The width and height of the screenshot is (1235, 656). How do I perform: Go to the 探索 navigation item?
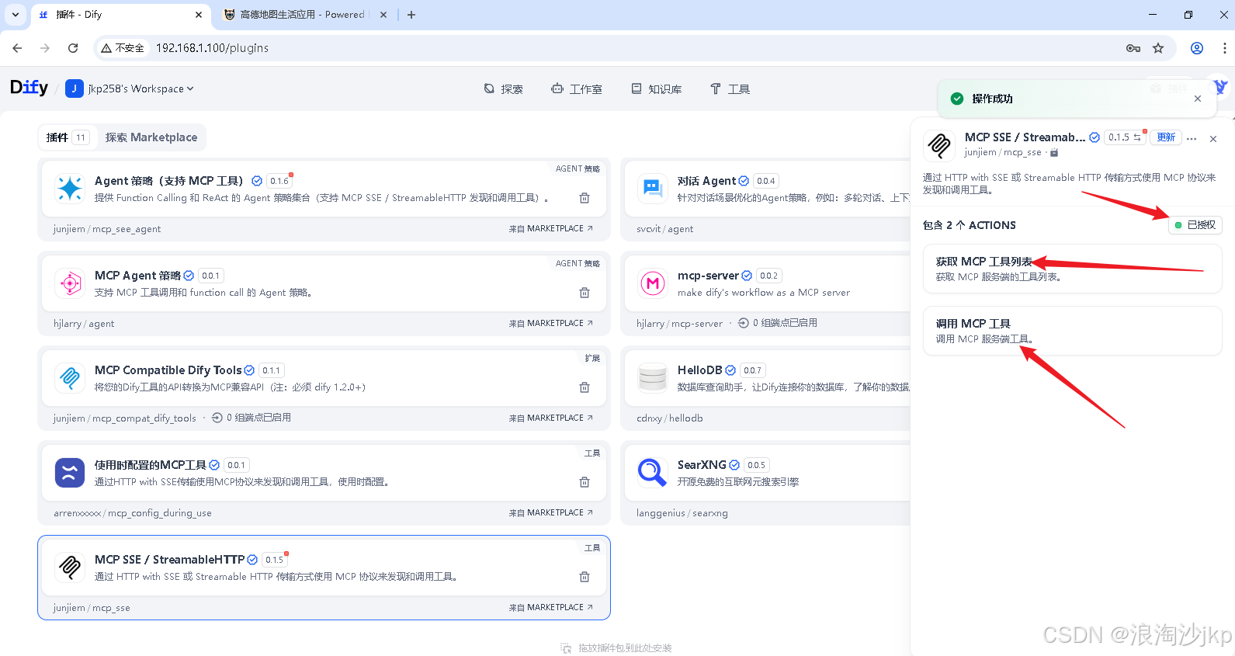tap(503, 89)
